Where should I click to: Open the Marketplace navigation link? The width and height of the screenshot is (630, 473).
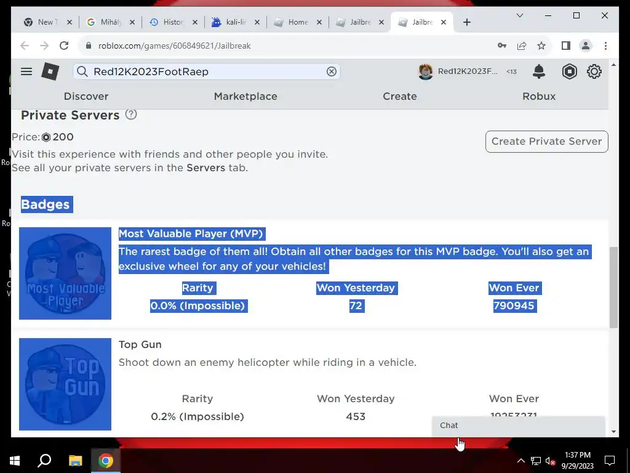[245, 97]
